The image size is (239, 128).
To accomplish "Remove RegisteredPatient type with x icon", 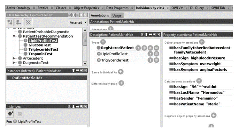I will coord(151,48).
